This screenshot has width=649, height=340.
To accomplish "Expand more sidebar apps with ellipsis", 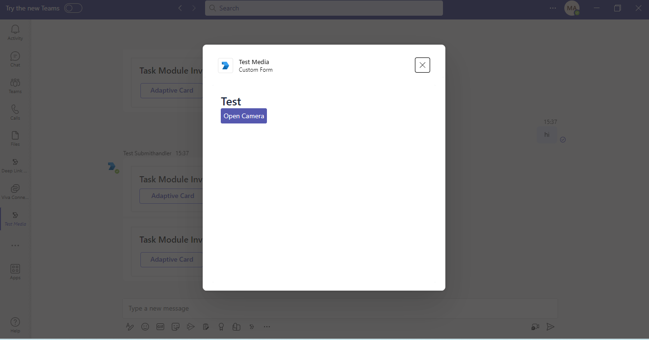I will click(15, 245).
